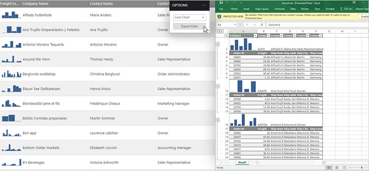Open the filter dropdown in column E header cell
Image resolution: width=369 pixels, height=171 pixels.
coord(308,36)
